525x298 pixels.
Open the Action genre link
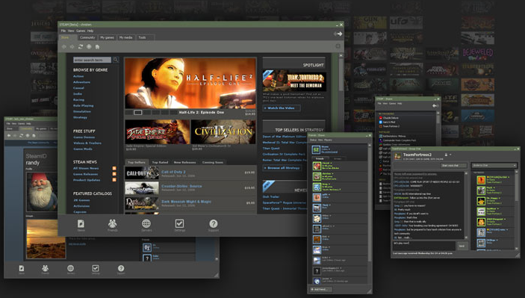coord(78,76)
